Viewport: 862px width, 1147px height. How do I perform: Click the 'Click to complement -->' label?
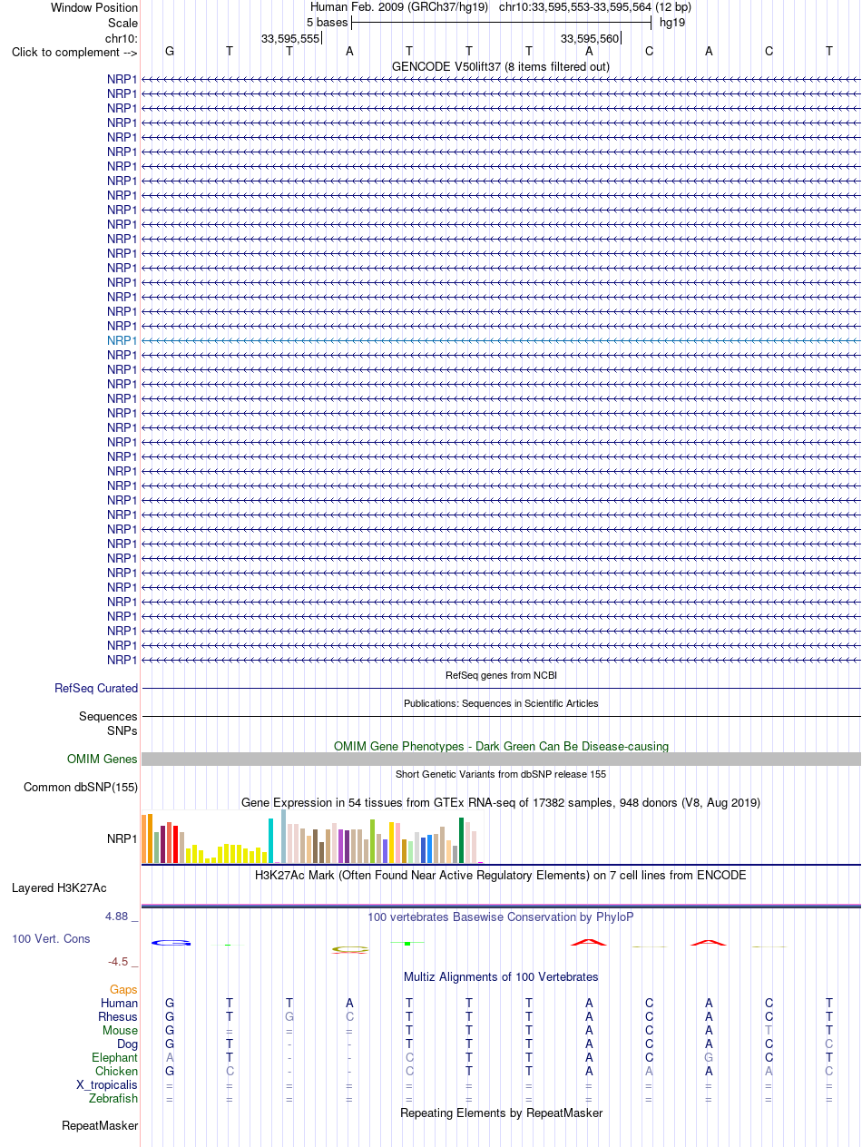(x=74, y=52)
